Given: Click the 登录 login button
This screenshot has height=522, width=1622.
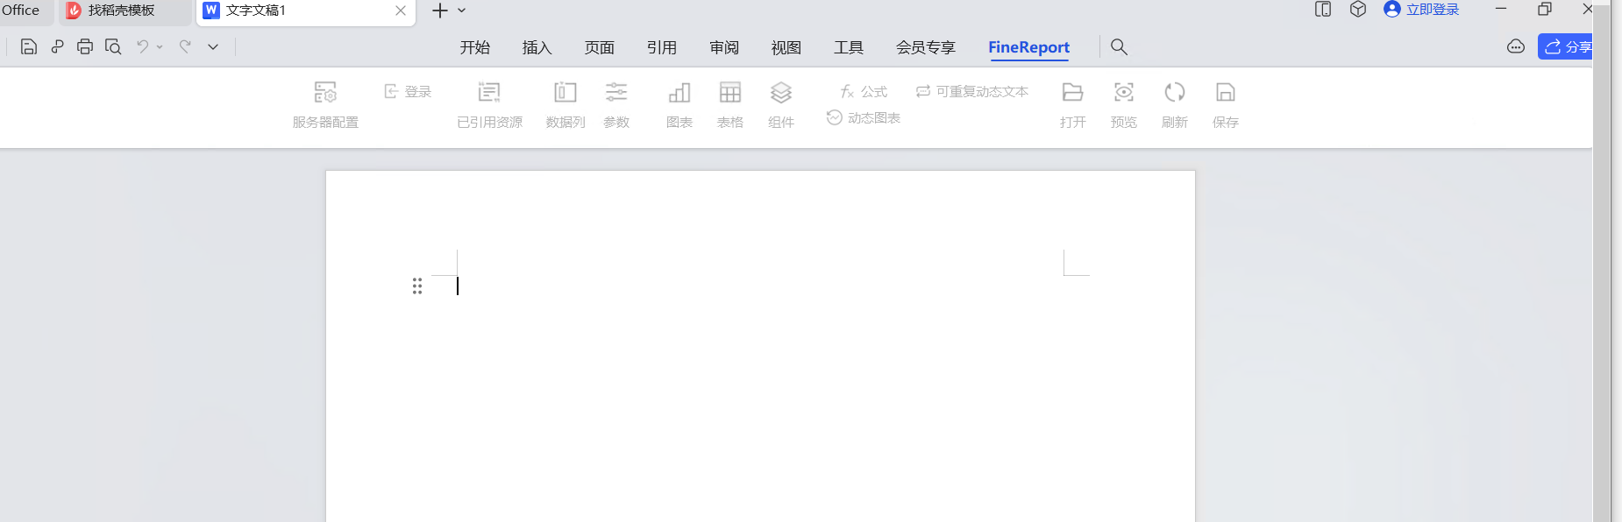Looking at the screenshot, I should point(409,91).
